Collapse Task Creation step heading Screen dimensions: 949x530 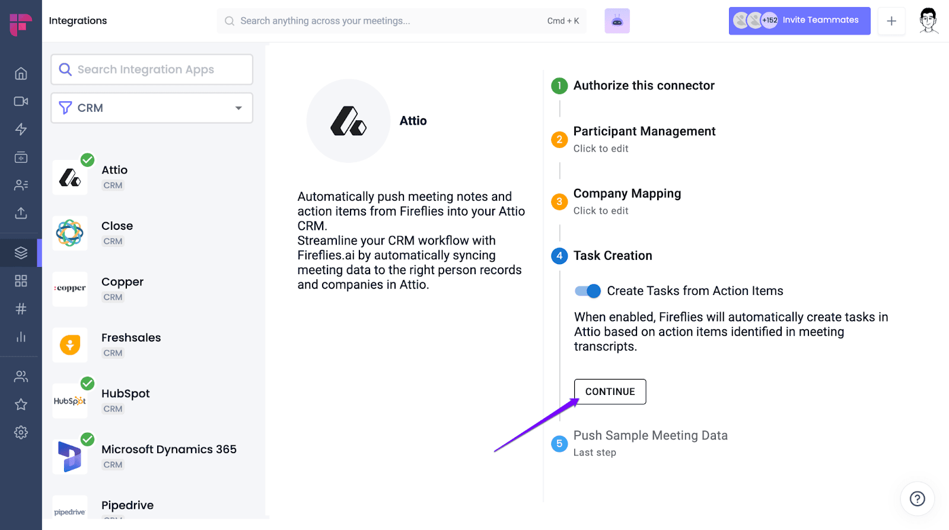[613, 255]
